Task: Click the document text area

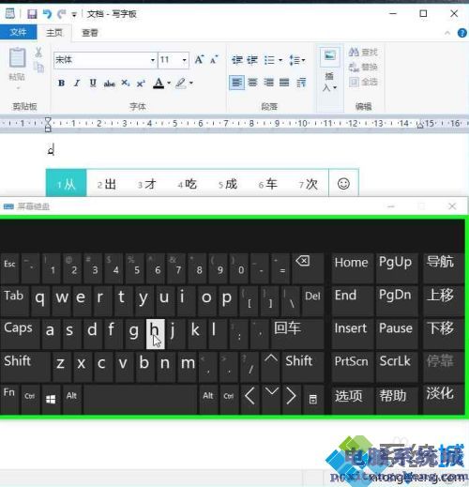Action: coord(234,150)
